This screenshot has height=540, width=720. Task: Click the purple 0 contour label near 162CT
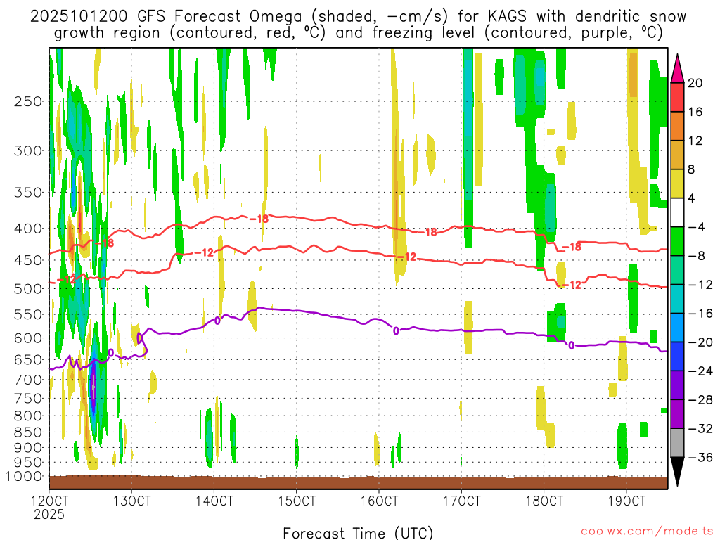tap(396, 330)
